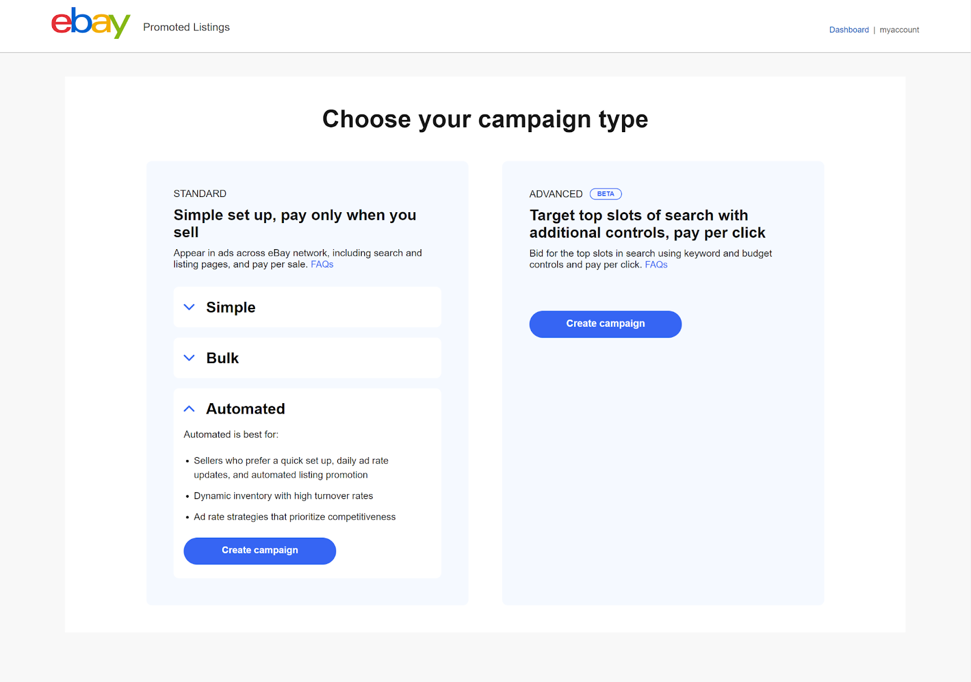Click the Simple section header
This screenshot has width=971, height=682.
231,307
